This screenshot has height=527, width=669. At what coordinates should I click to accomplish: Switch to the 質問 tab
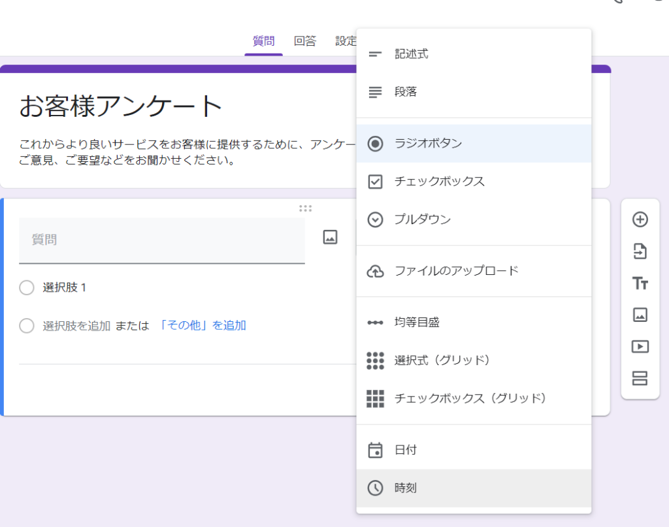(264, 41)
